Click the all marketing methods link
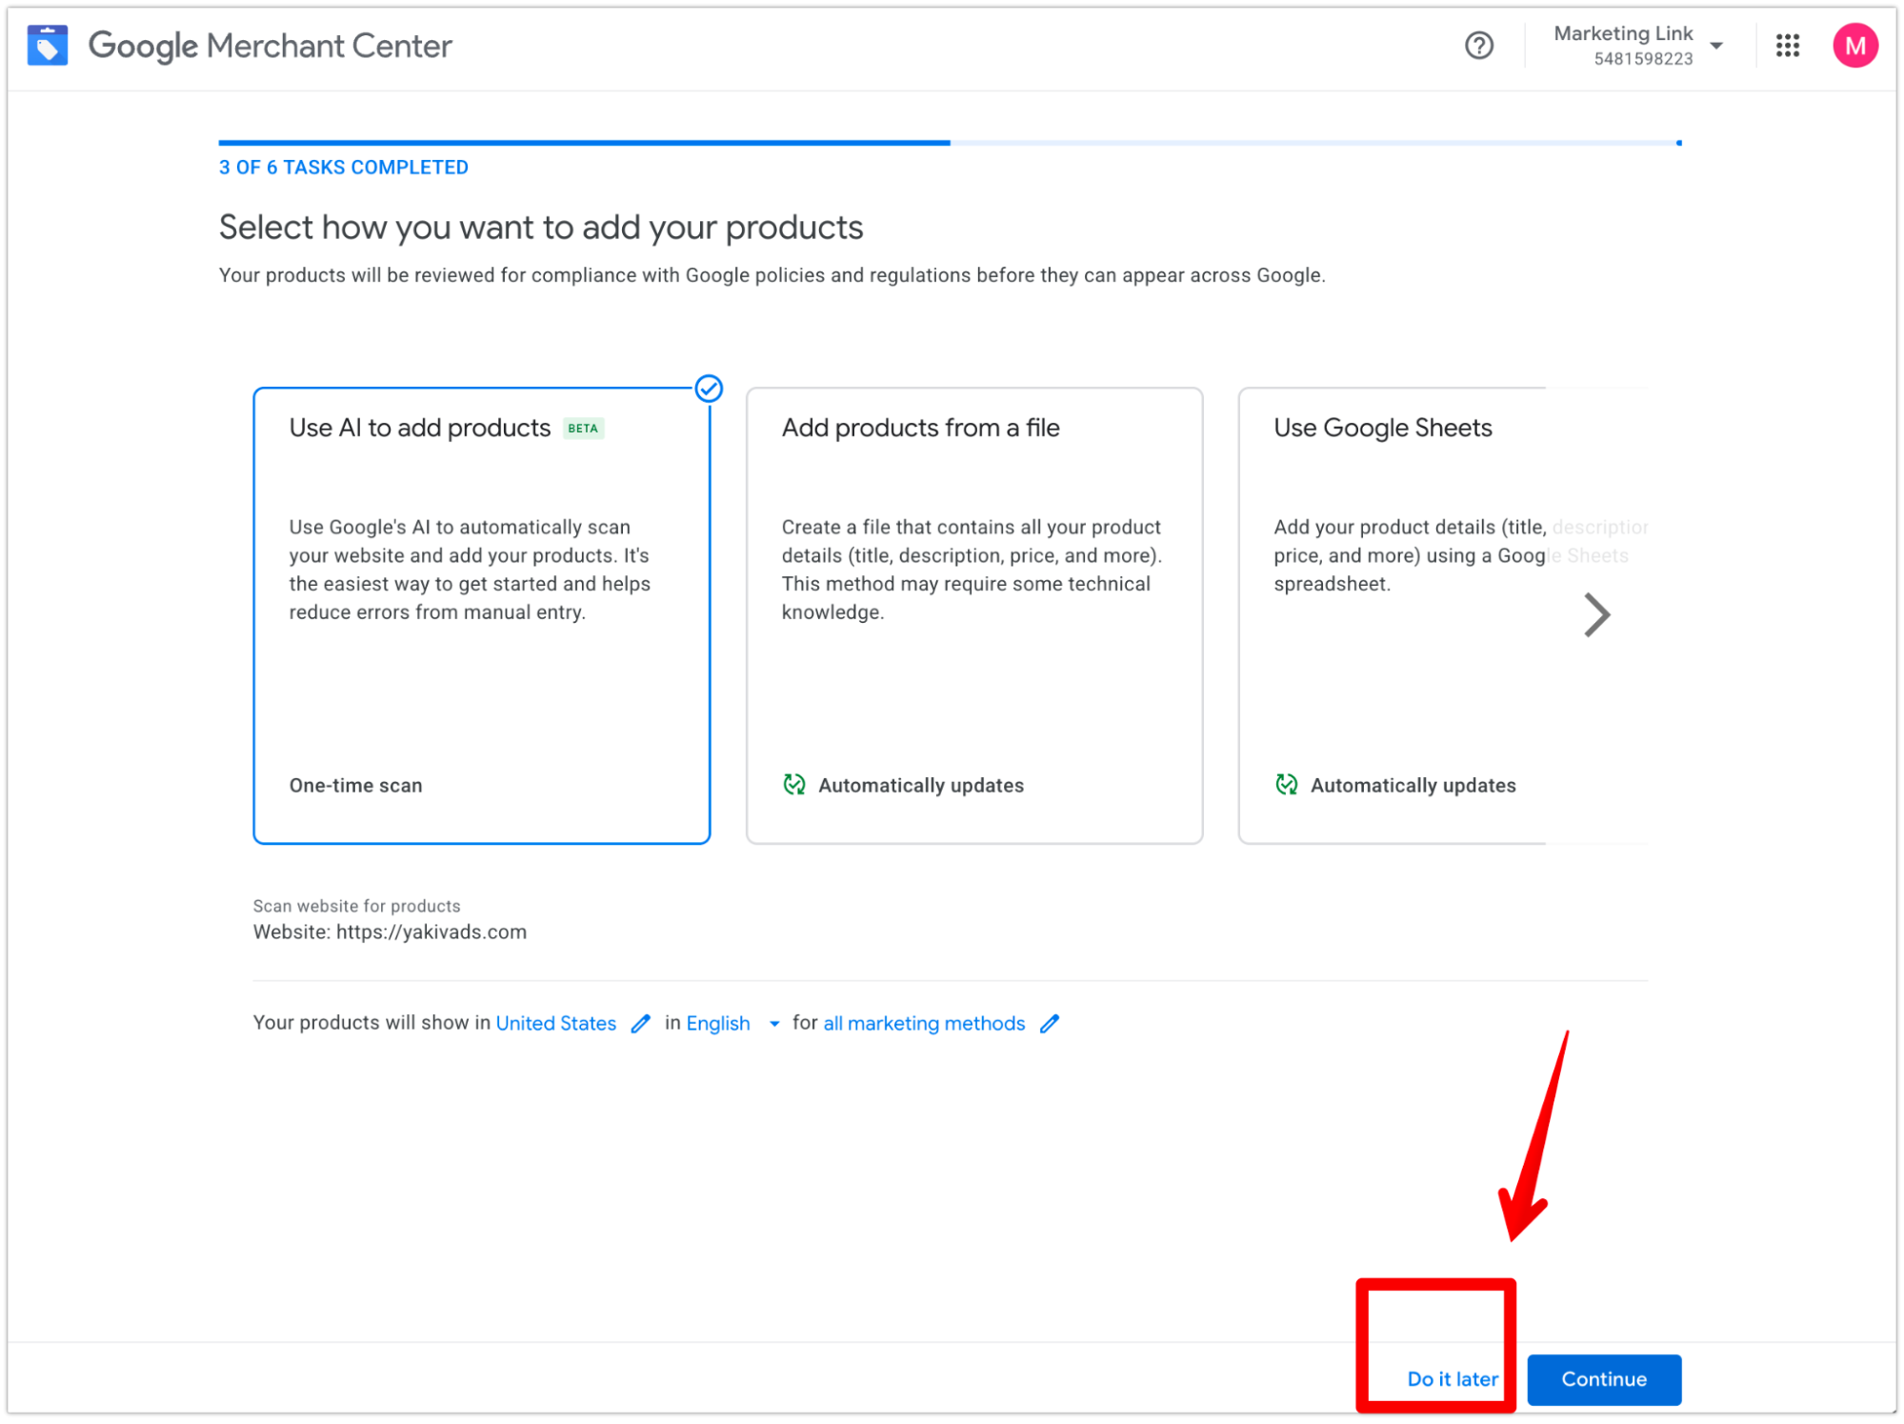The height and width of the screenshot is (1424, 1904). click(923, 1023)
